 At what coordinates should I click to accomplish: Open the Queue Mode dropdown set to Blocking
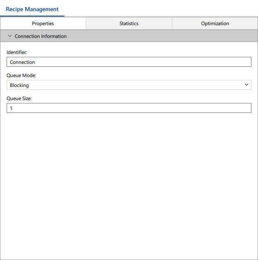pos(129,85)
